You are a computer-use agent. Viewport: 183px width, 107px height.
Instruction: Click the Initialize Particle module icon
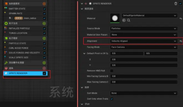[6, 28]
